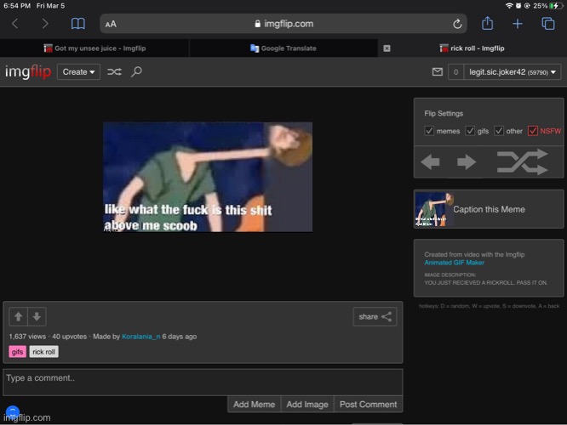Click the Add Meme button
This screenshot has width=567, height=425.
click(x=255, y=405)
